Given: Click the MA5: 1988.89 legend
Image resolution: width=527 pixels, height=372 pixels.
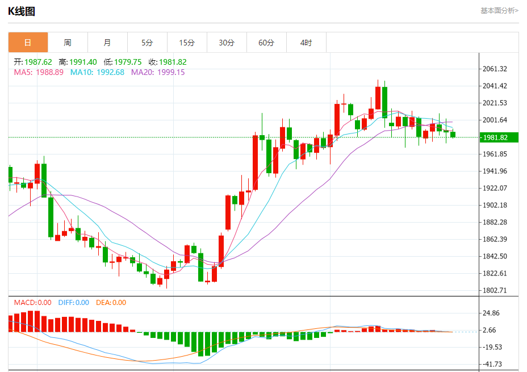Looking at the screenshot, I should click(39, 72).
